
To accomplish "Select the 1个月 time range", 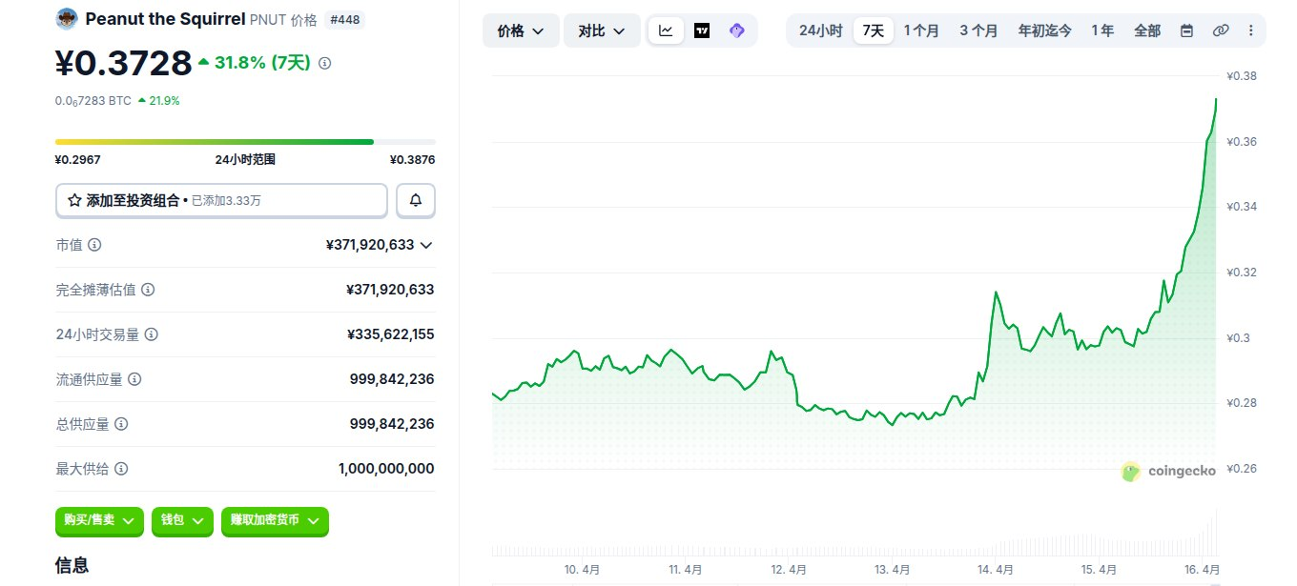I will tap(921, 30).
